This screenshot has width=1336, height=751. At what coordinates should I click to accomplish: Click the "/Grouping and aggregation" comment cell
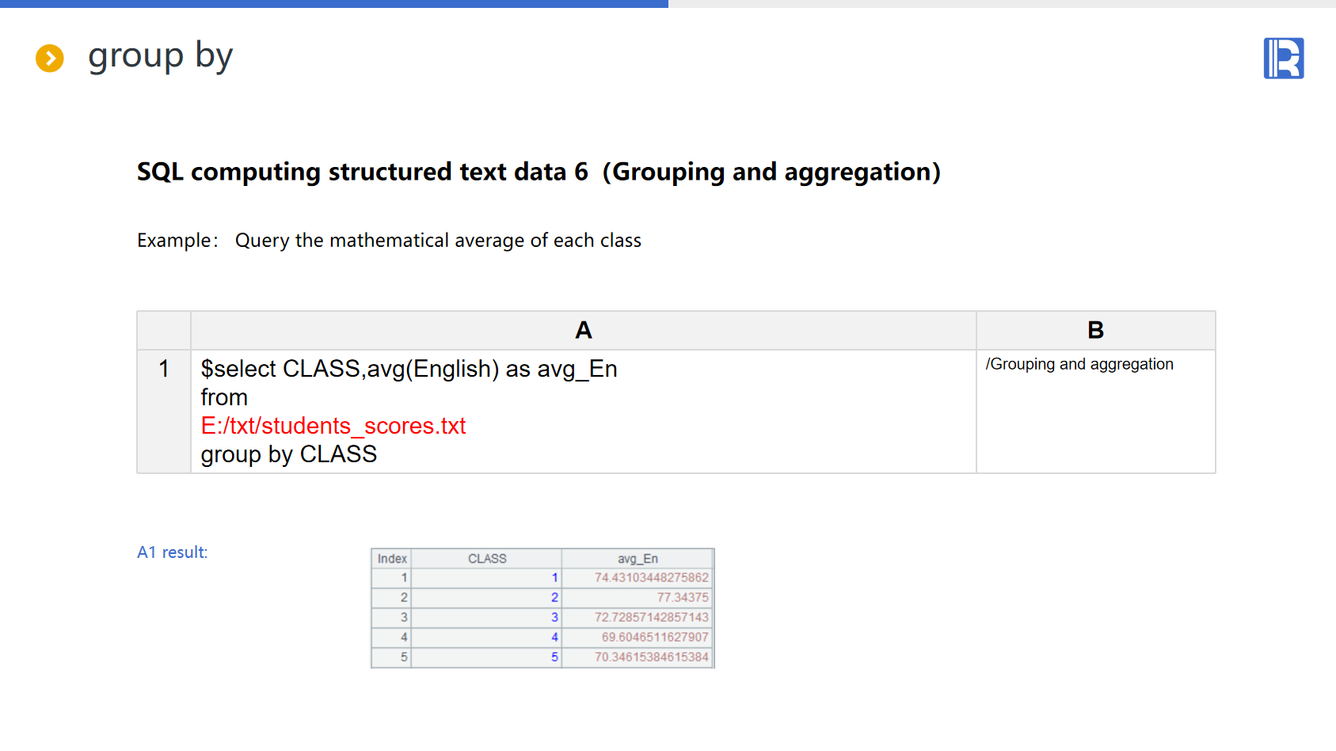(x=1079, y=364)
